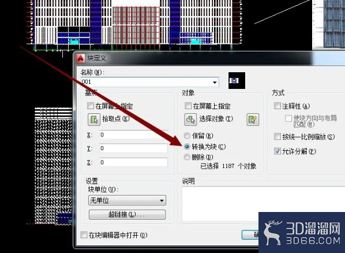Enable 在屏幕上指定 under 基点 section
The image size is (345, 253).
[91, 106]
